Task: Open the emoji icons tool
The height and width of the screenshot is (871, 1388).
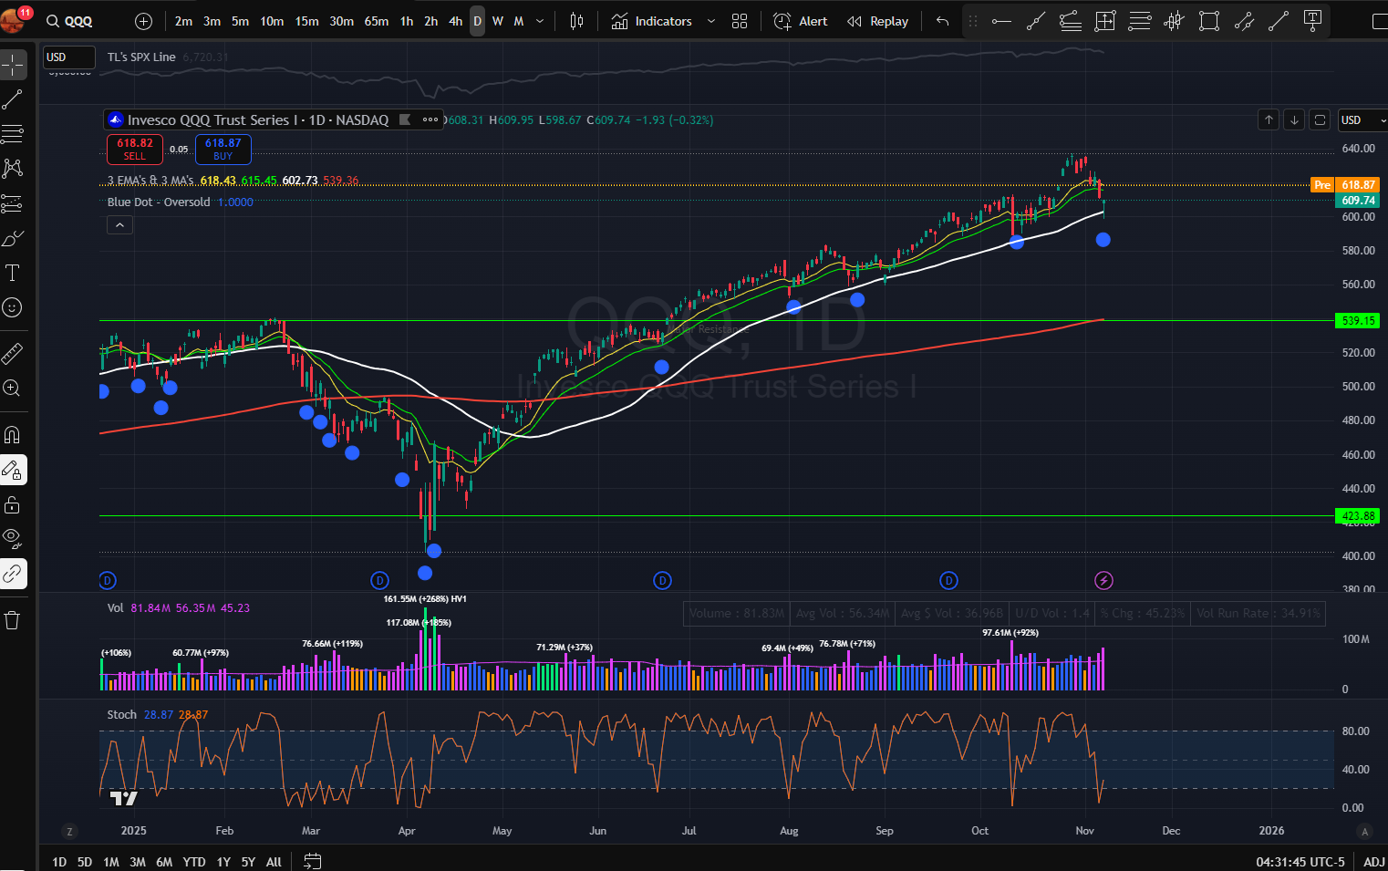Action: tap(13, 307)
